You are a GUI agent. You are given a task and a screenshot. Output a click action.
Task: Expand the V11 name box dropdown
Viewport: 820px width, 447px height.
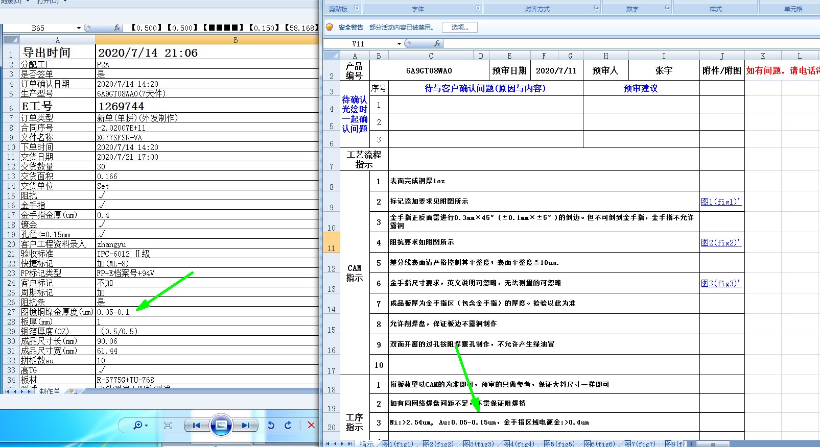pos(399,44)
